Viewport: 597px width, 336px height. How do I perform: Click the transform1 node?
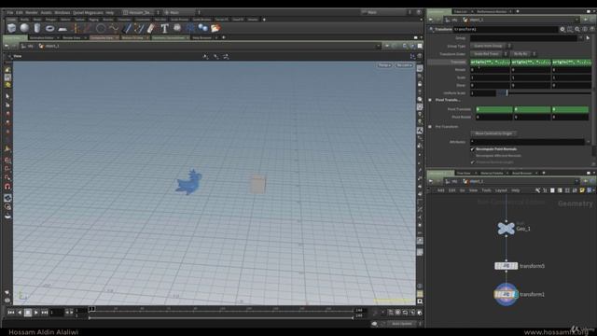506,294
